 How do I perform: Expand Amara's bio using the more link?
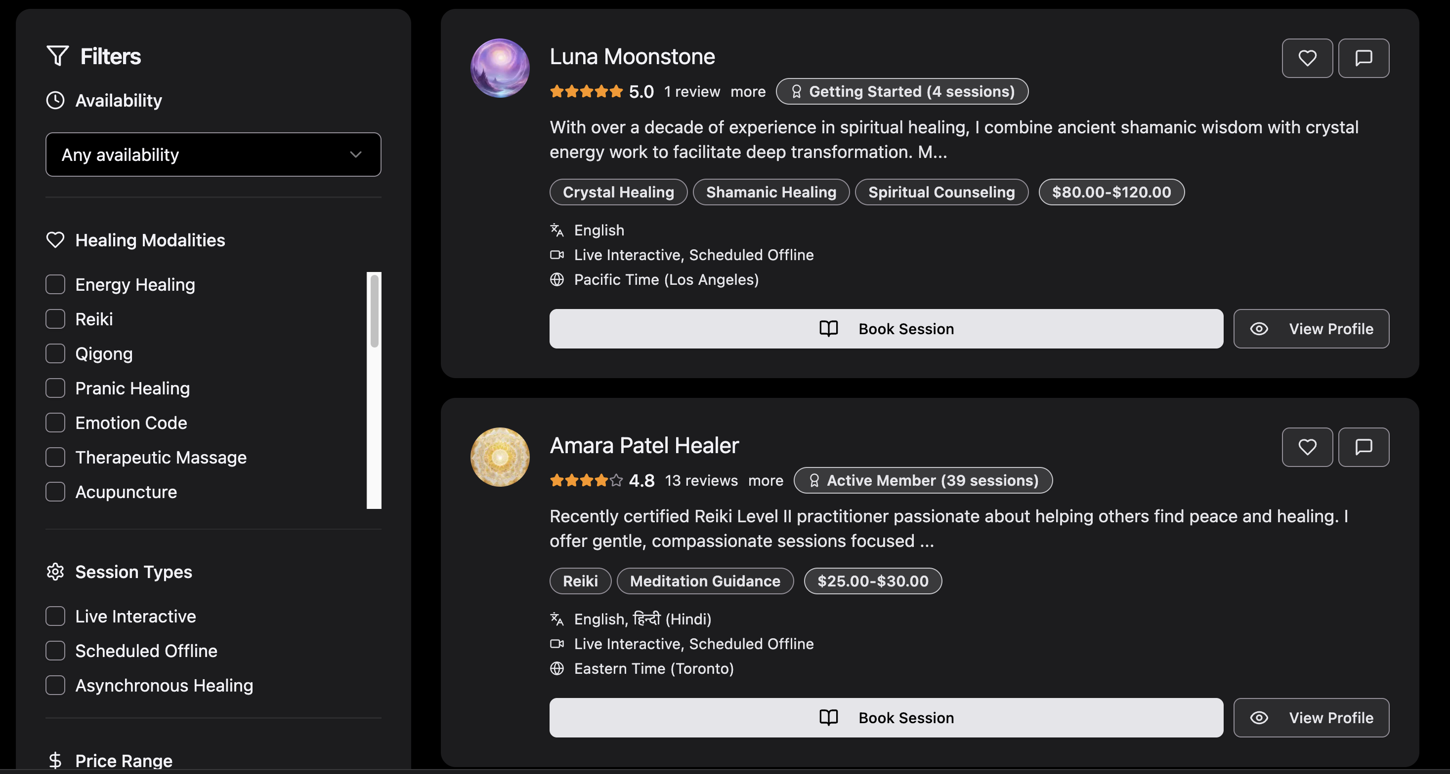coord(766,481)
